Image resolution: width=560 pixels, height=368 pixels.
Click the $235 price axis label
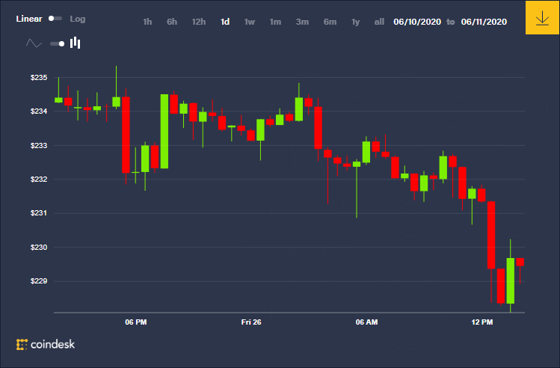coord(39,78)
